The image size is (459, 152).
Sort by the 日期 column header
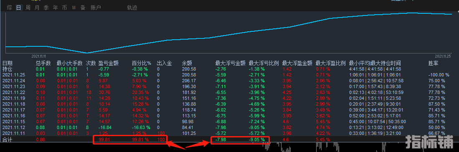pyautogui.click(x=8, y=63)
